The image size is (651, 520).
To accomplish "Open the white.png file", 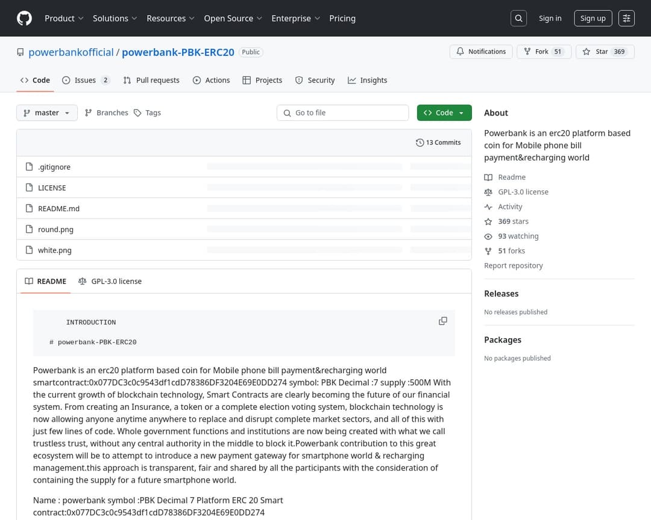I will coord(55,250).
